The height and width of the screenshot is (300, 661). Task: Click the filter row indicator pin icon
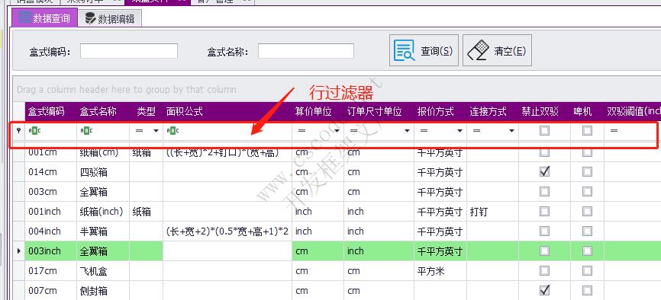pyautogui.click(x=18, y=131)
